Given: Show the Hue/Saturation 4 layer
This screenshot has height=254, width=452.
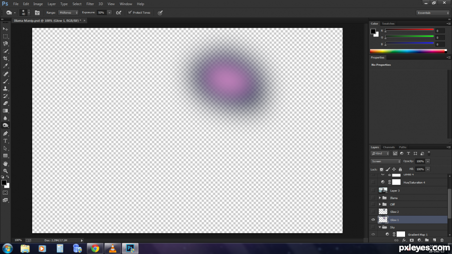Looking at the screenshot, I should [373, 183].
